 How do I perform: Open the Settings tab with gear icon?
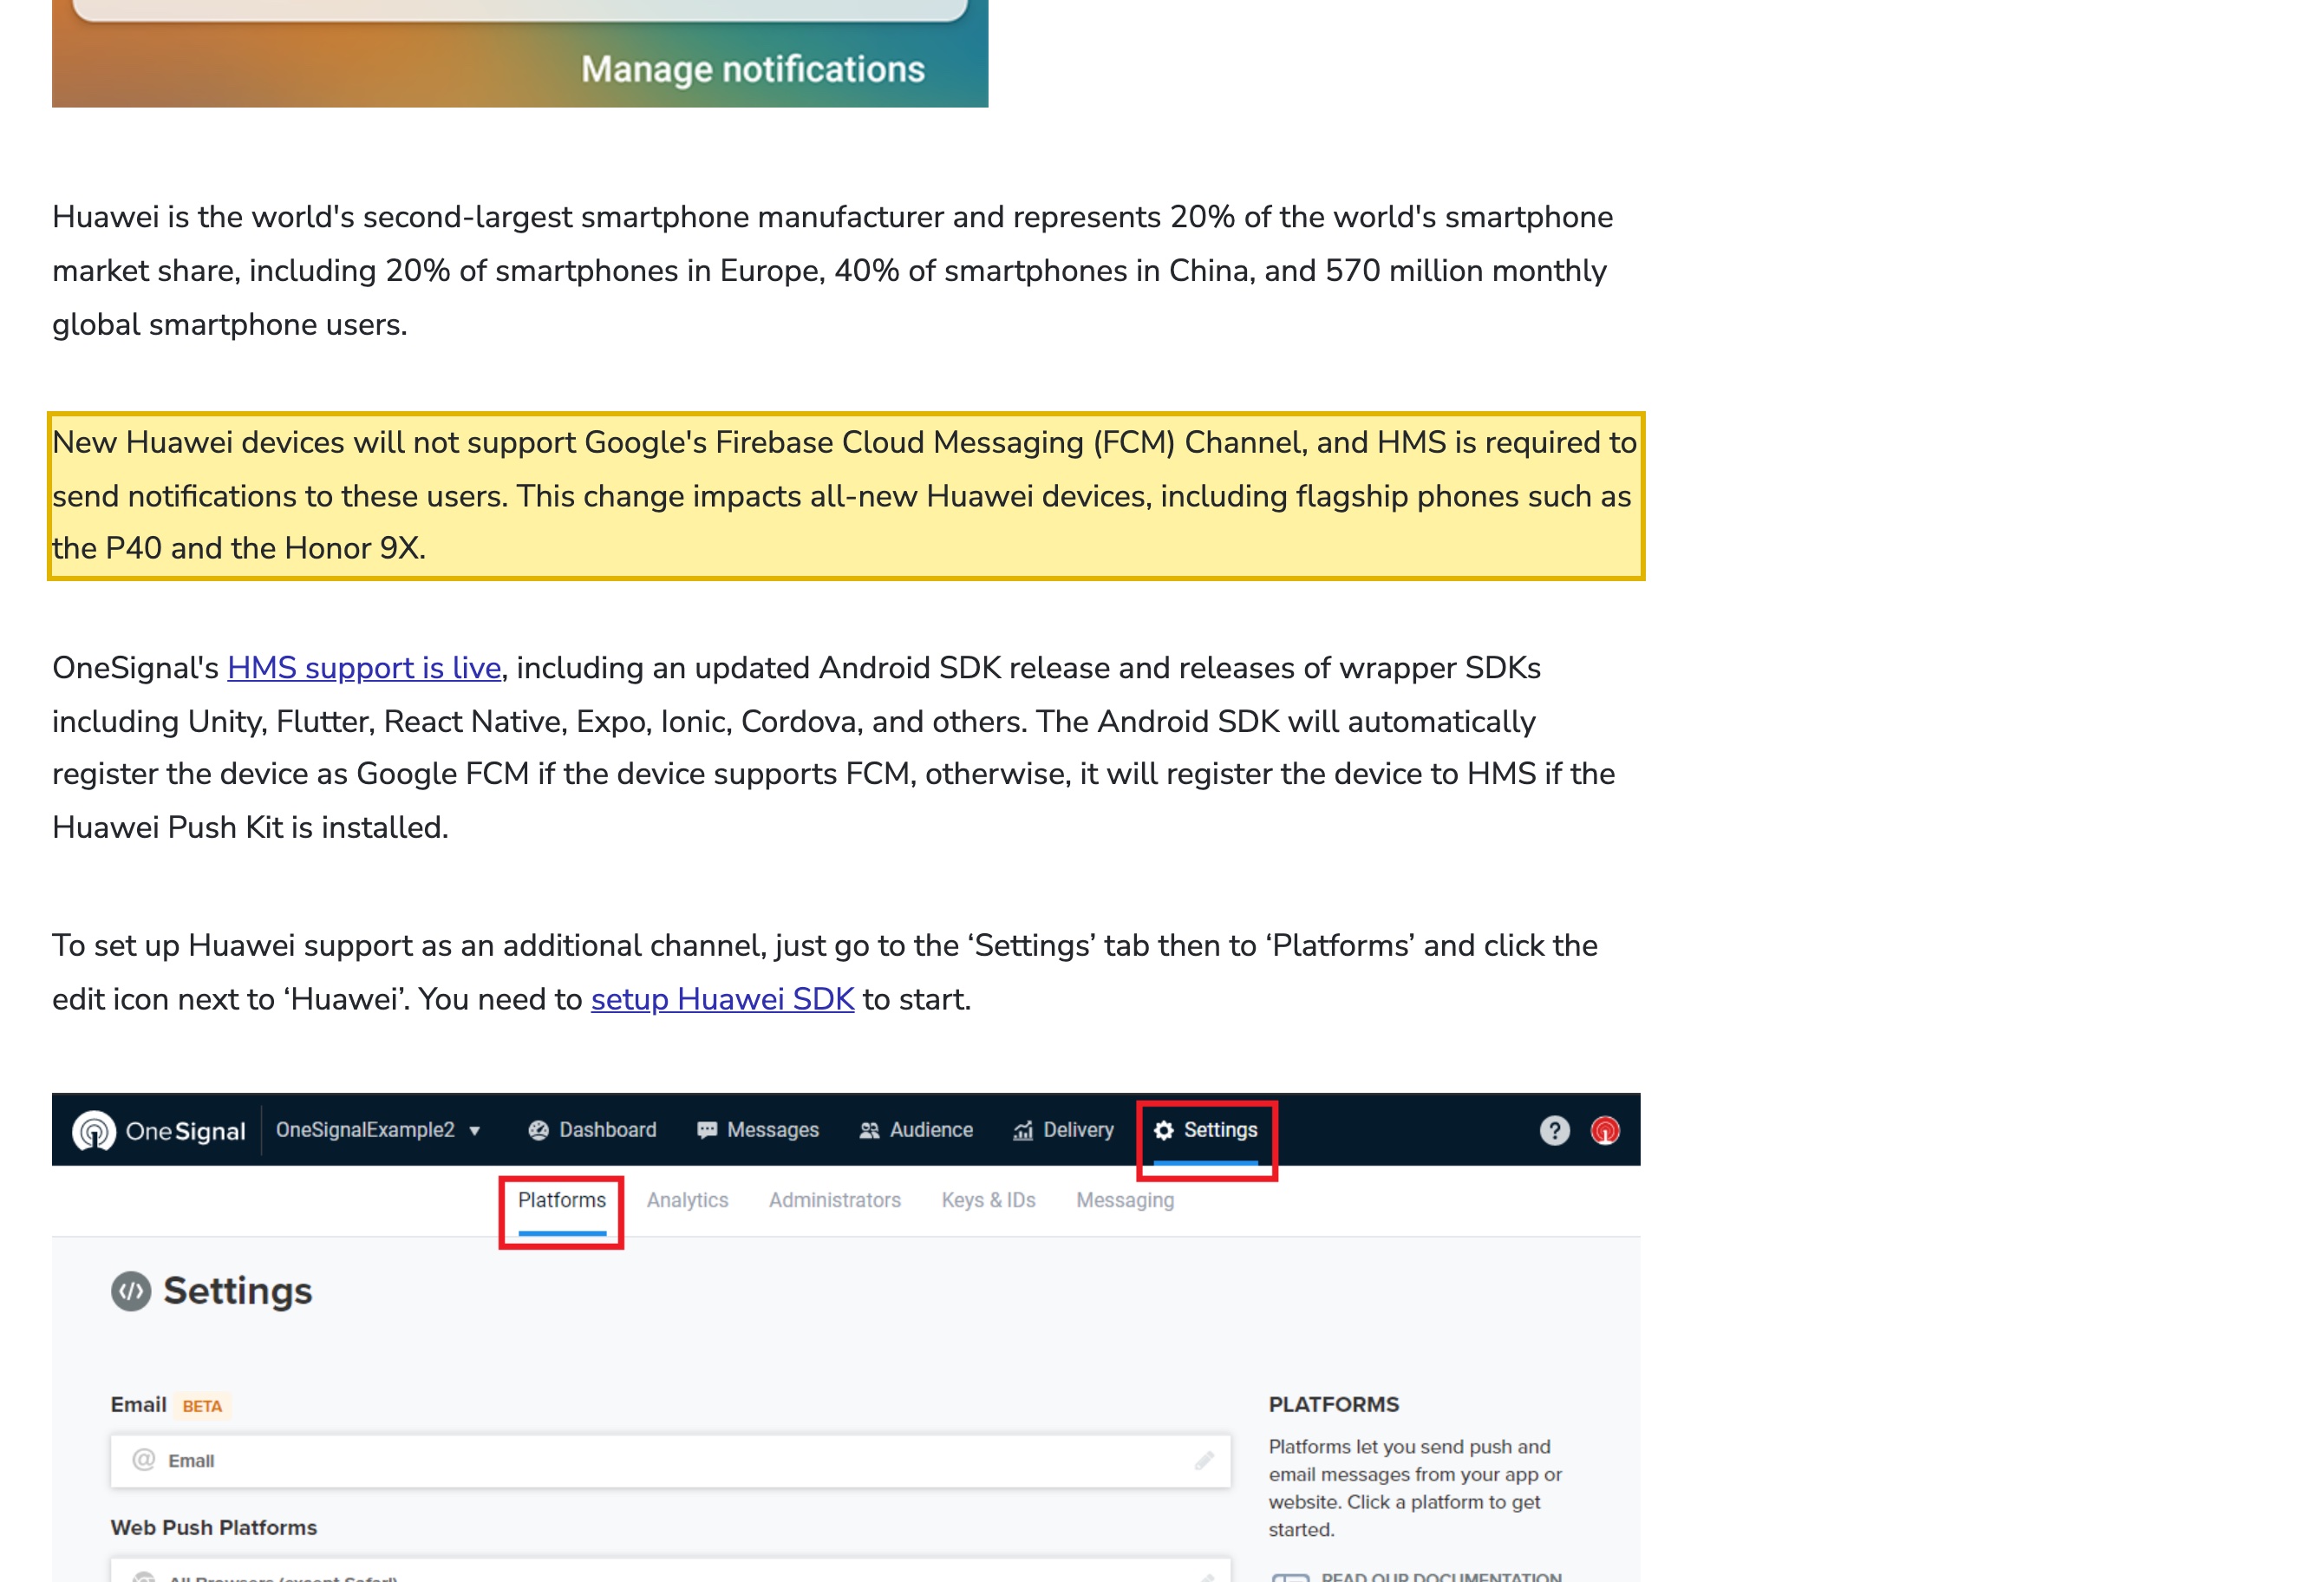coord(1206,1131)
